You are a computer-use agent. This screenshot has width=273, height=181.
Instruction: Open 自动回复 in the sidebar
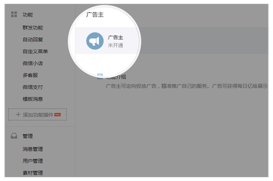[33, 40]
